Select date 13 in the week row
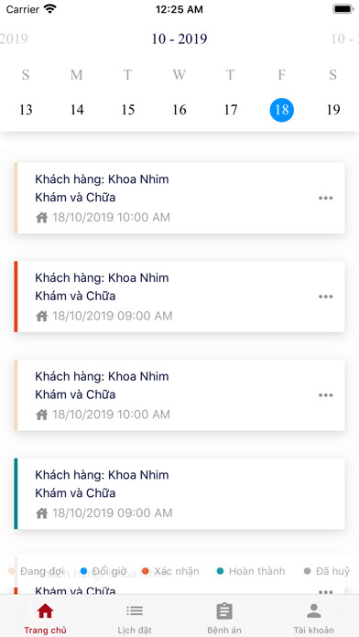This screenshot has height=637, width=359. (26, 110)
